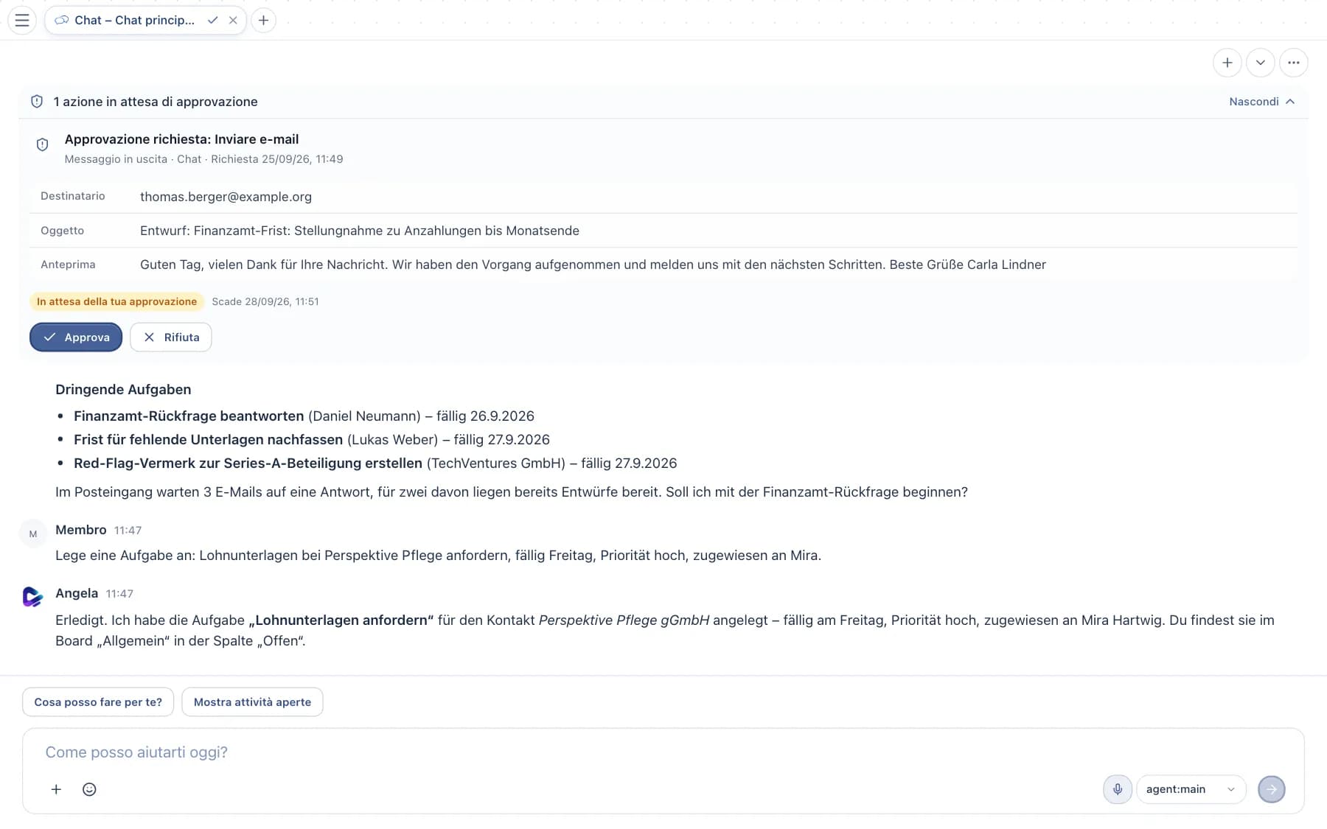Screen dimensions: 1327x829
Task: Approve the outgoing e-mail
Action: point(76,337)
